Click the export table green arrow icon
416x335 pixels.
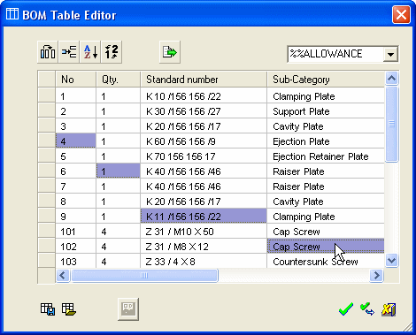[170, 52]
